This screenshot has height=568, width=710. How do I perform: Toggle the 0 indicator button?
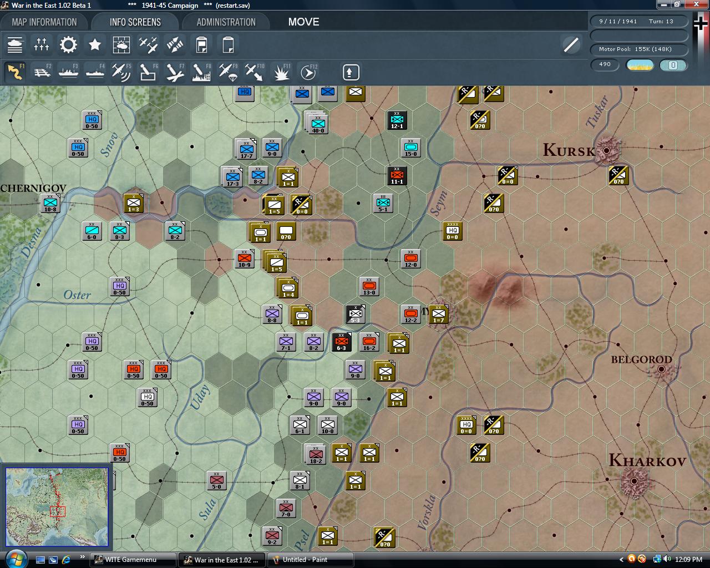click(673, 65)
